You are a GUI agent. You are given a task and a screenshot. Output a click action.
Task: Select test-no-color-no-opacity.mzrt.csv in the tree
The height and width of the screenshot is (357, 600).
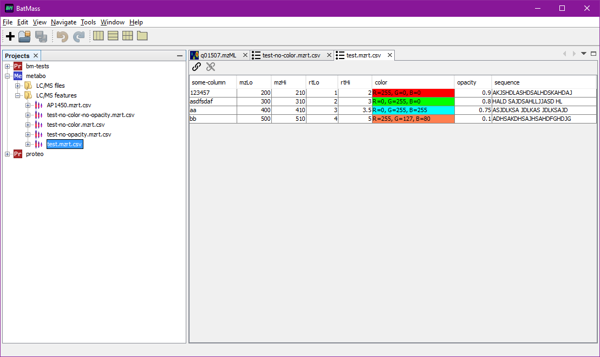pos(90,115)
